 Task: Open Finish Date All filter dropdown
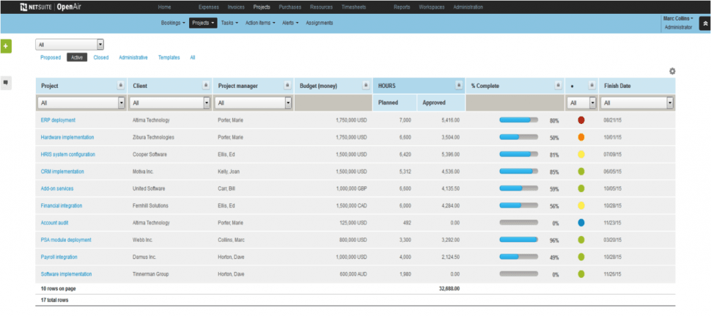(637, 103)
